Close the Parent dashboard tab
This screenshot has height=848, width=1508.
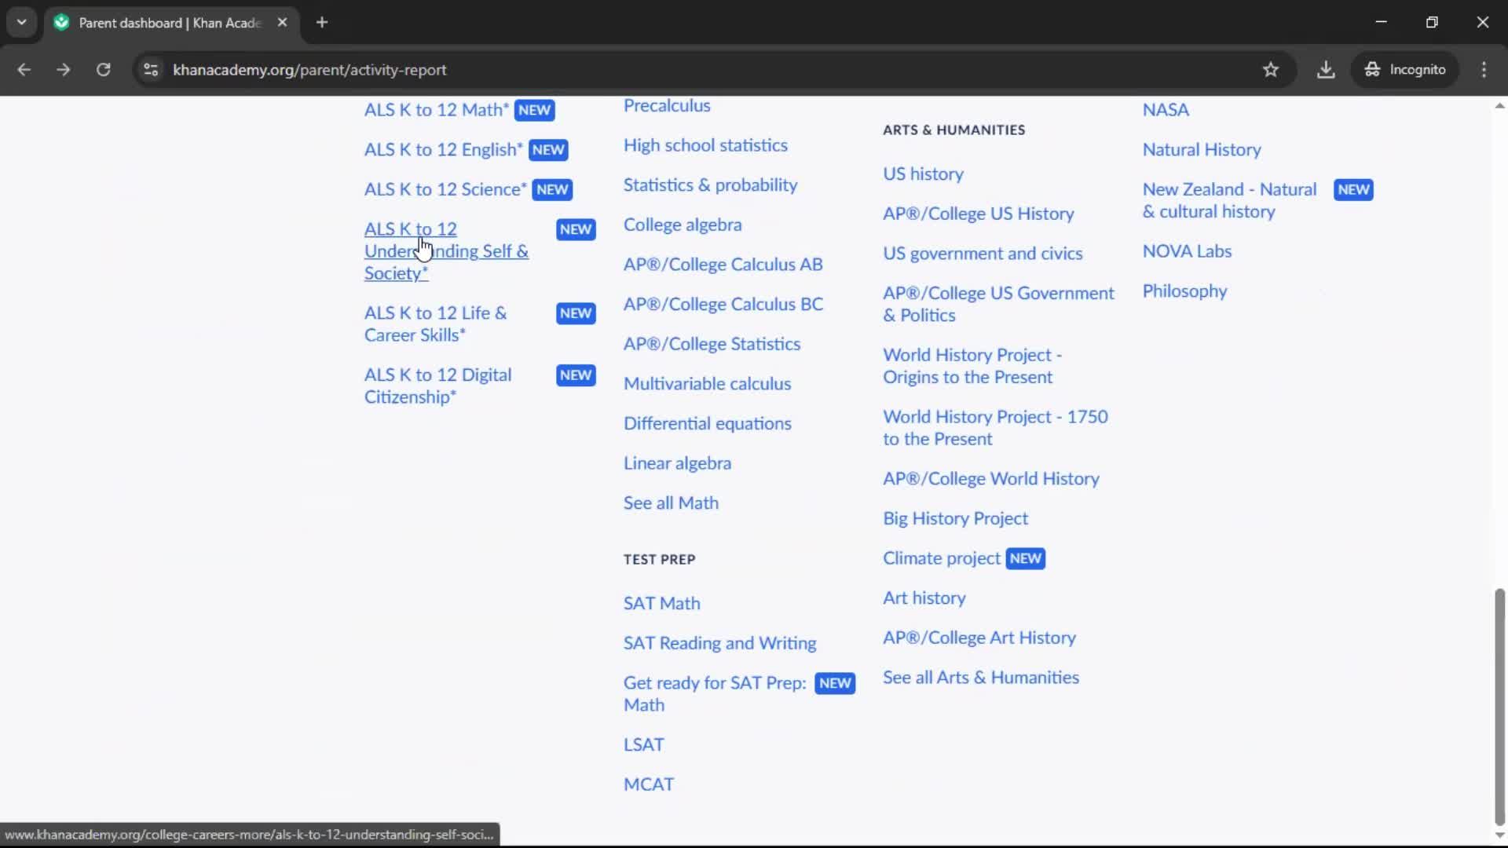pyautogui.click(x=282, y=23)
